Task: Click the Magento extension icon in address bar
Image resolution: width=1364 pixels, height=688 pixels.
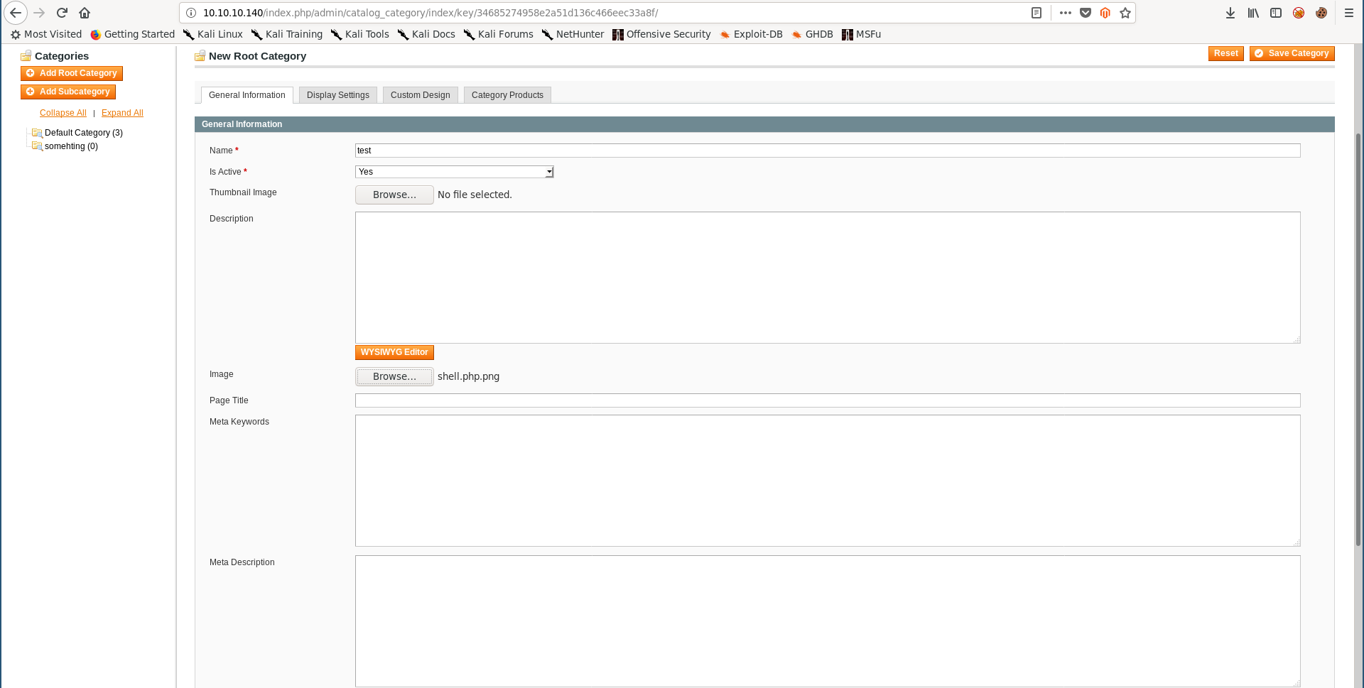Action: pyautogui.click(x=1105, y=13)
